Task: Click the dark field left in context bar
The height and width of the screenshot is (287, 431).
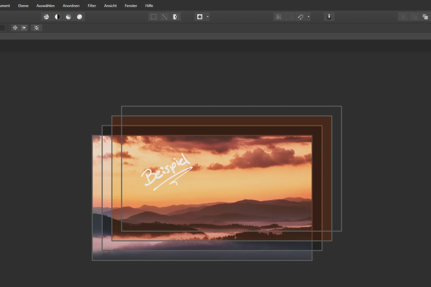Action: click(2, 28)
